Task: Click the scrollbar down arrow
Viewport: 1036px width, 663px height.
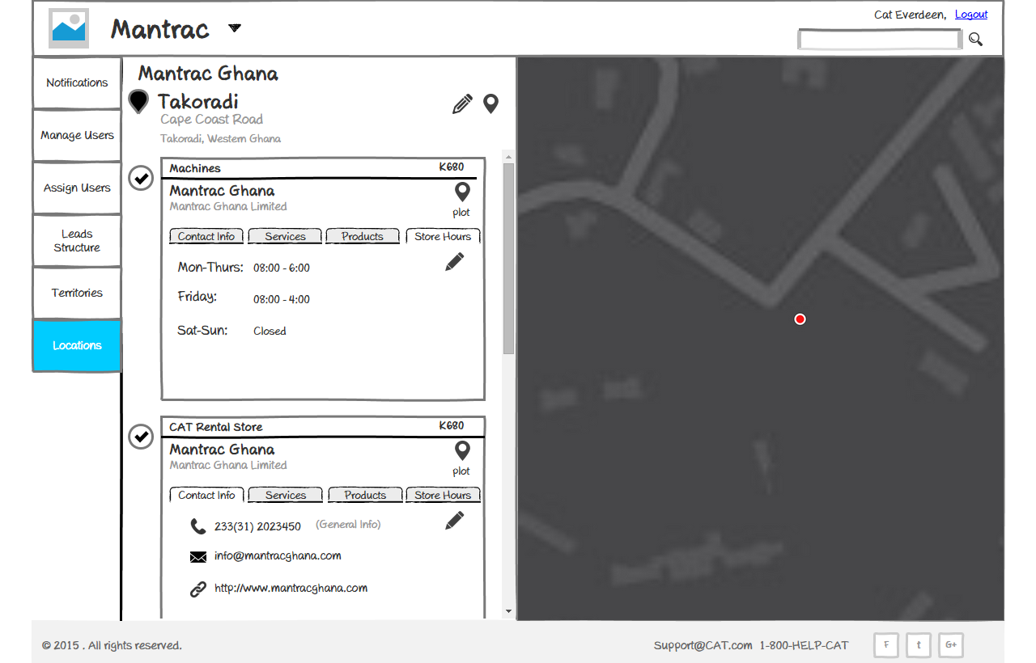Action: 508,611
